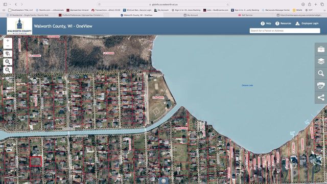Select the map tool below the minus button

[8, 54]
